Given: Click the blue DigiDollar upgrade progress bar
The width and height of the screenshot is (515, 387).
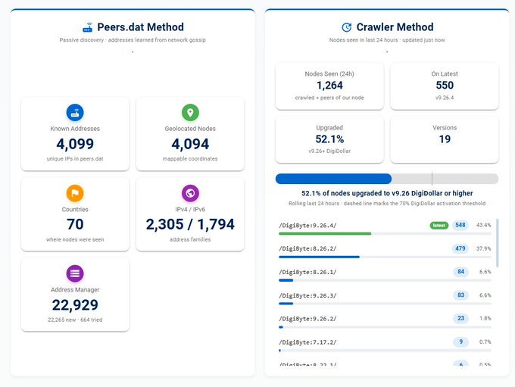Looking at the screenshot, I should (333, 179).
